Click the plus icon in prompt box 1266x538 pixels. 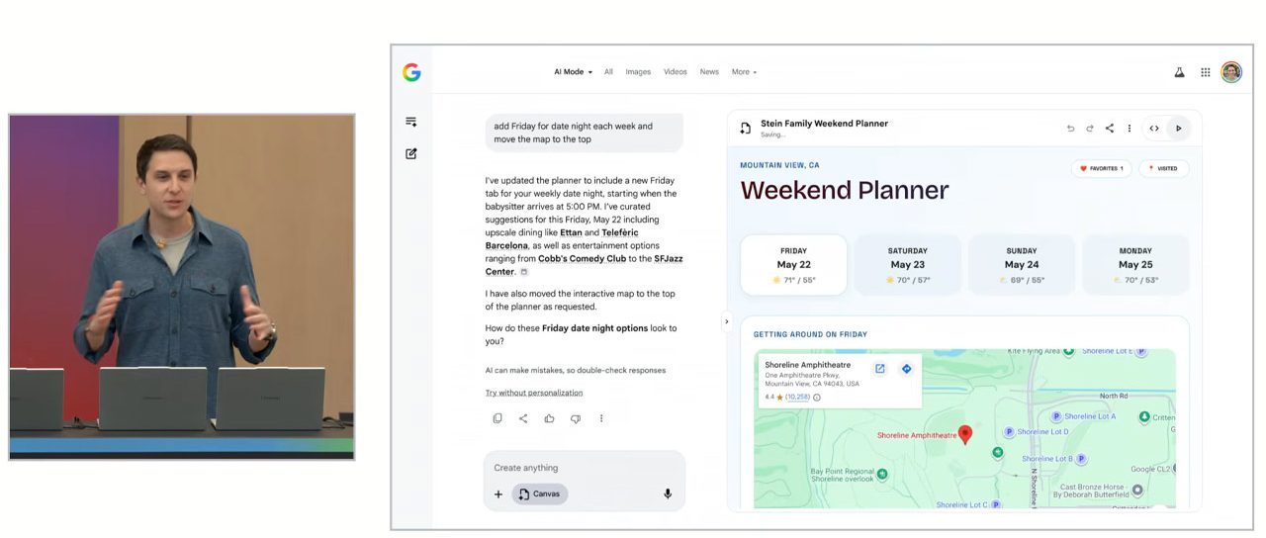(498, 494)
